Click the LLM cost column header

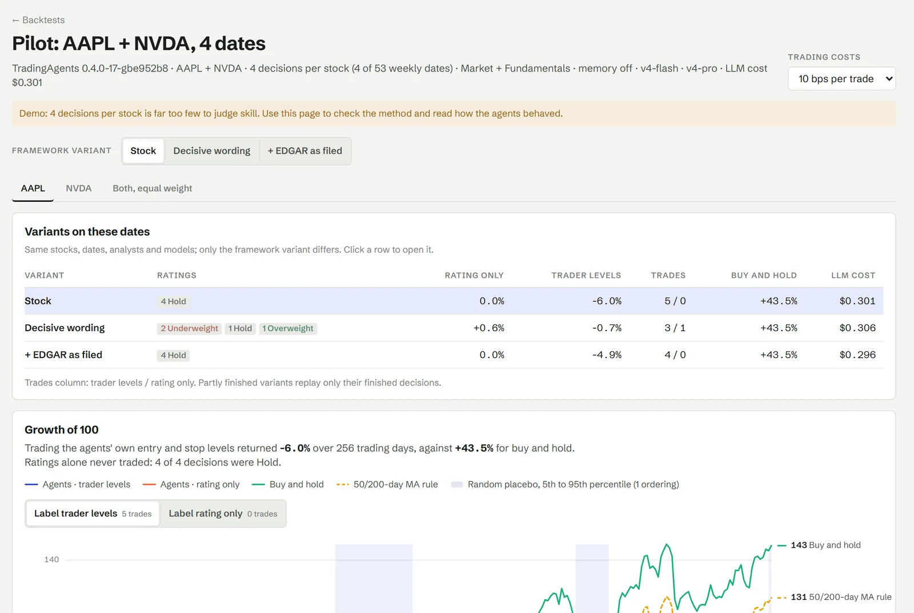(853, 276)
